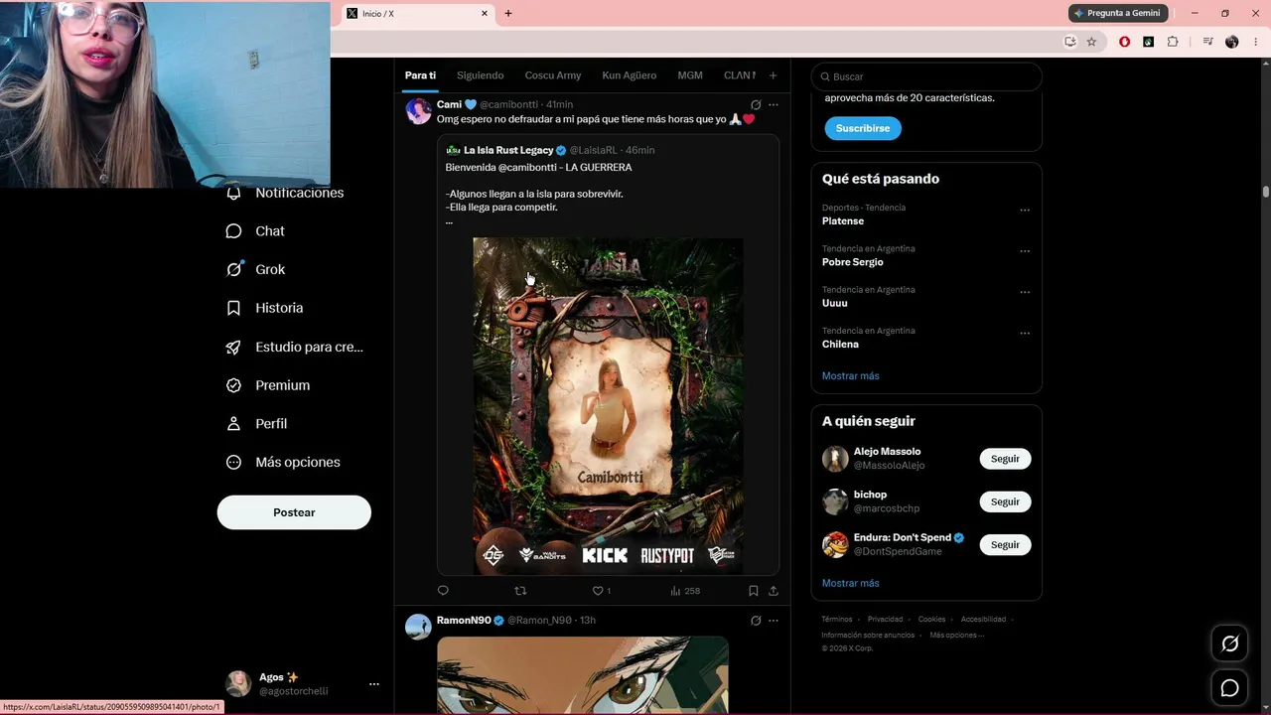
Task: Open options for the Uuuu trend
Action: click(x=1025, y=292)
